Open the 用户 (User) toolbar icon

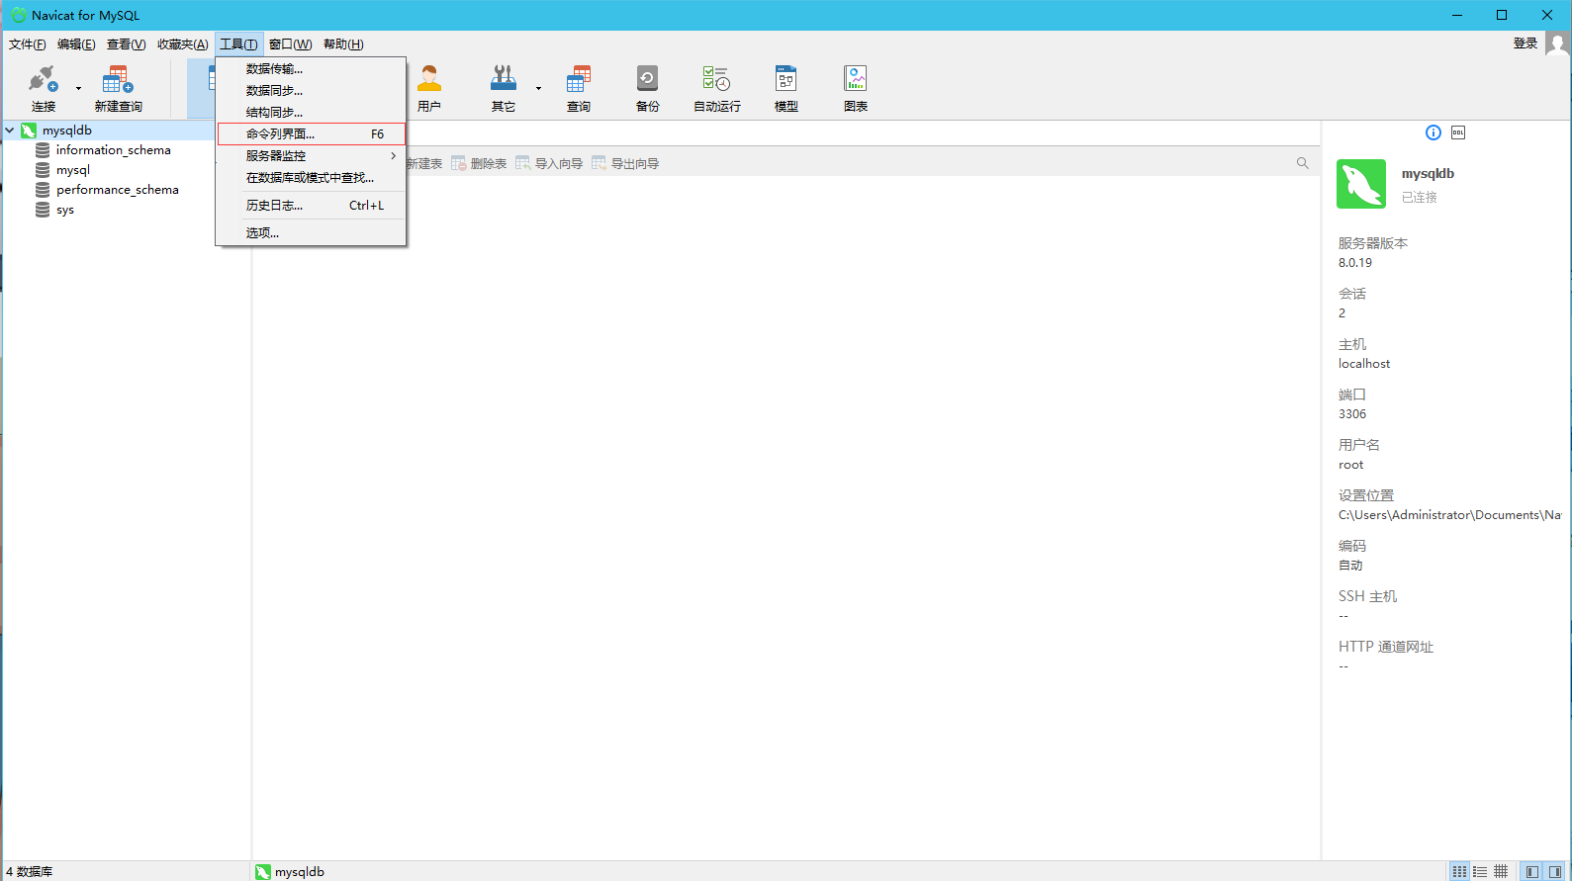click(x=429, y=79)
